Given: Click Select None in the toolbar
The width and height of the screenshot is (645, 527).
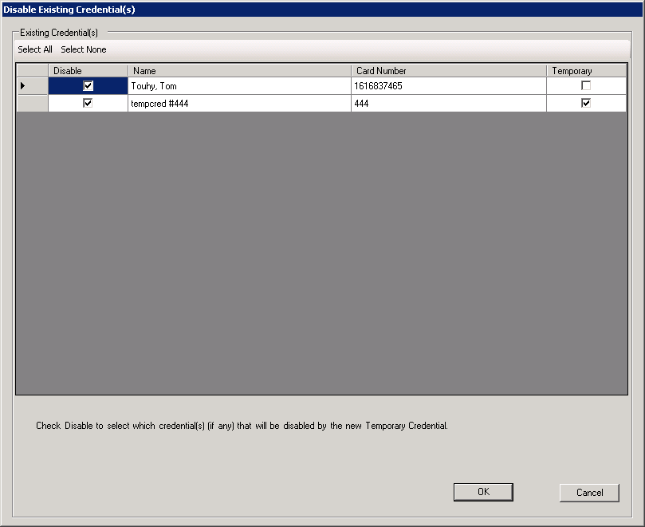Looking at the screenshot, I should click(x=84, y=49).
